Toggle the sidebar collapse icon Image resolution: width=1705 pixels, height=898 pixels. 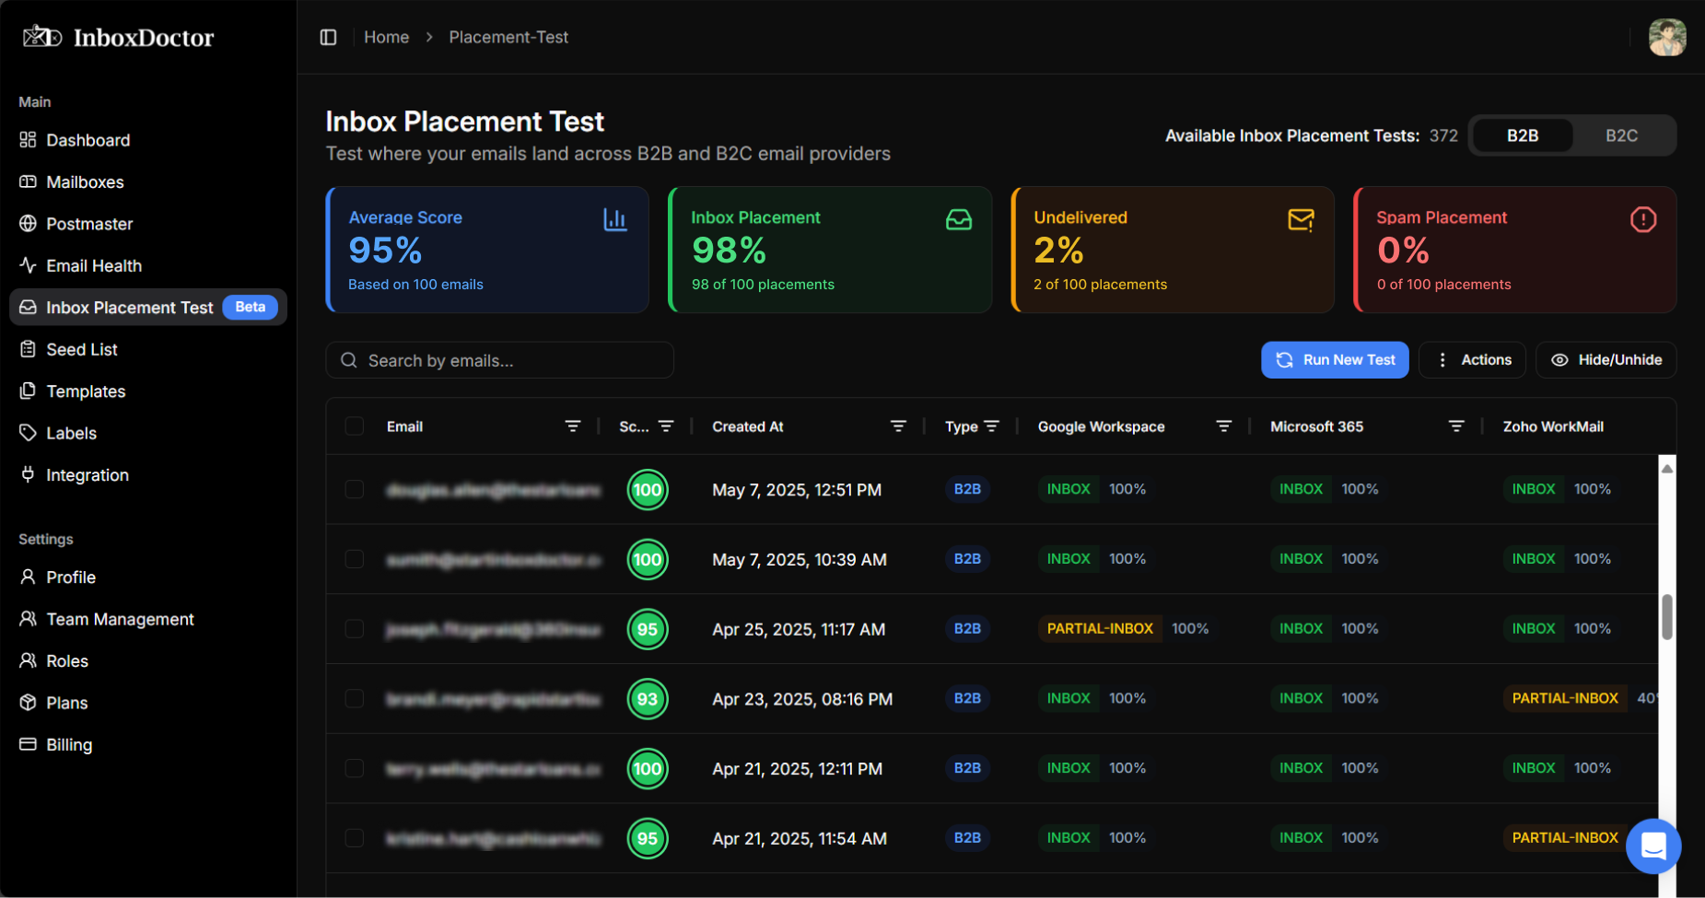coord(328,37)
